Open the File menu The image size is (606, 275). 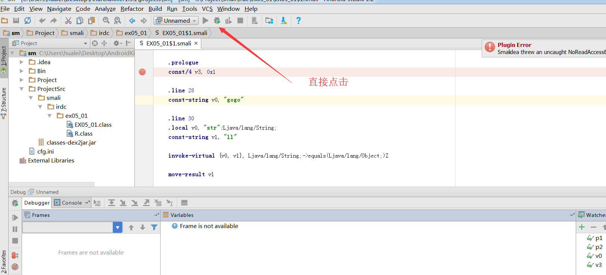[5, 9]
